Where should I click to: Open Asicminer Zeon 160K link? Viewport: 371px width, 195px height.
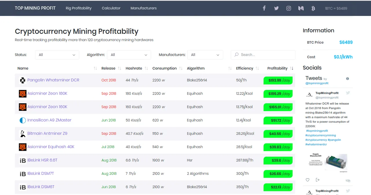pyautogui.click(x=47, y=107)
